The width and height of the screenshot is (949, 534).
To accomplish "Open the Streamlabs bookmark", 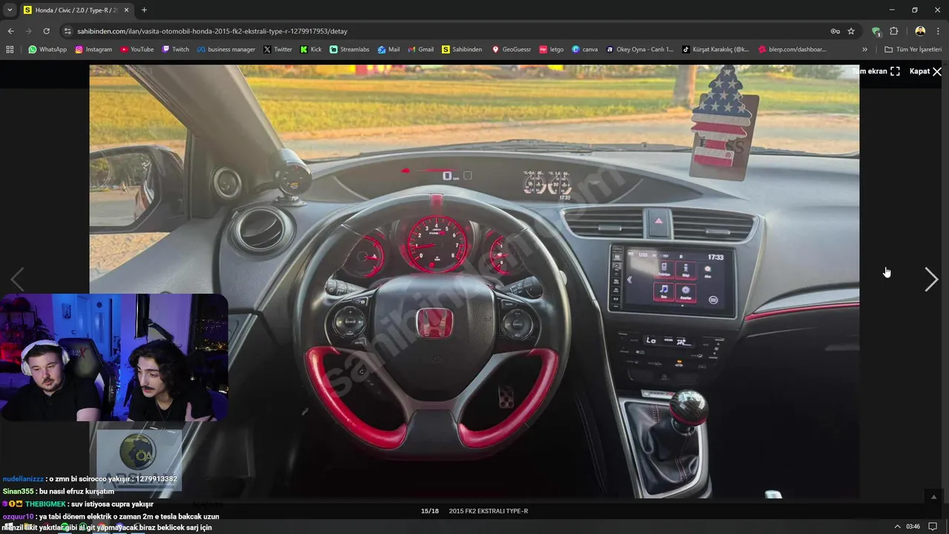I will pos(349,50).
